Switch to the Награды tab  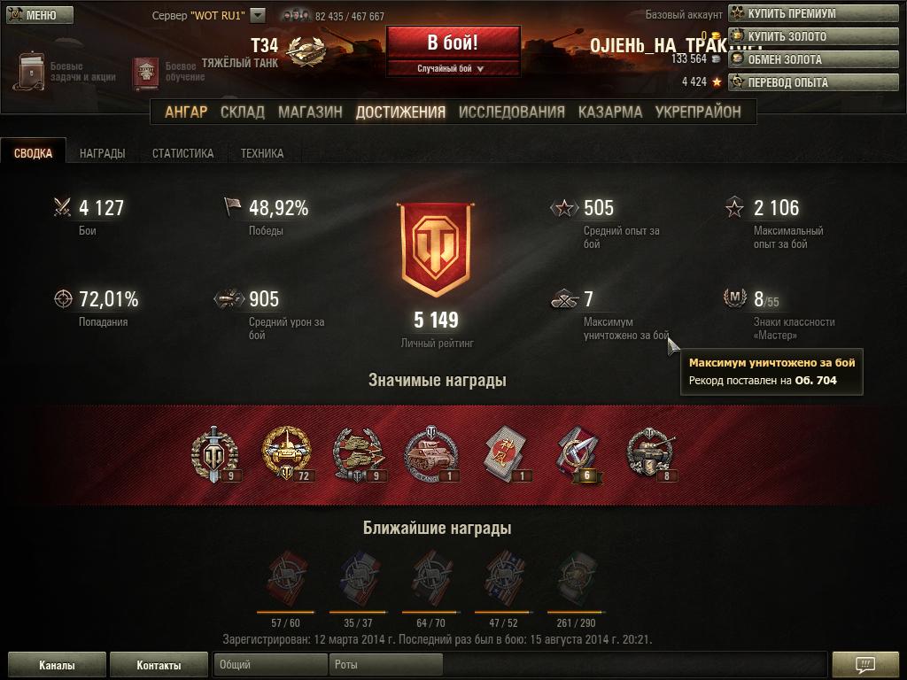coord(103,153)
